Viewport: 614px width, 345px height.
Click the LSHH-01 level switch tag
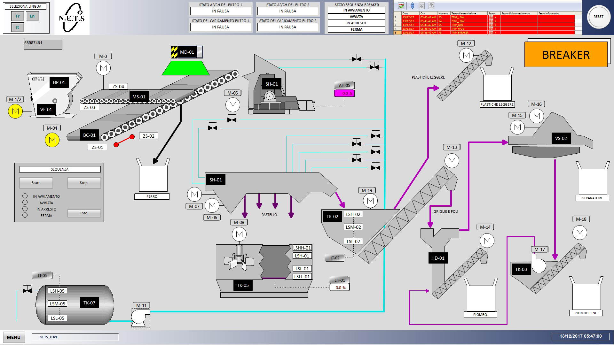click(x=302, y=248)
